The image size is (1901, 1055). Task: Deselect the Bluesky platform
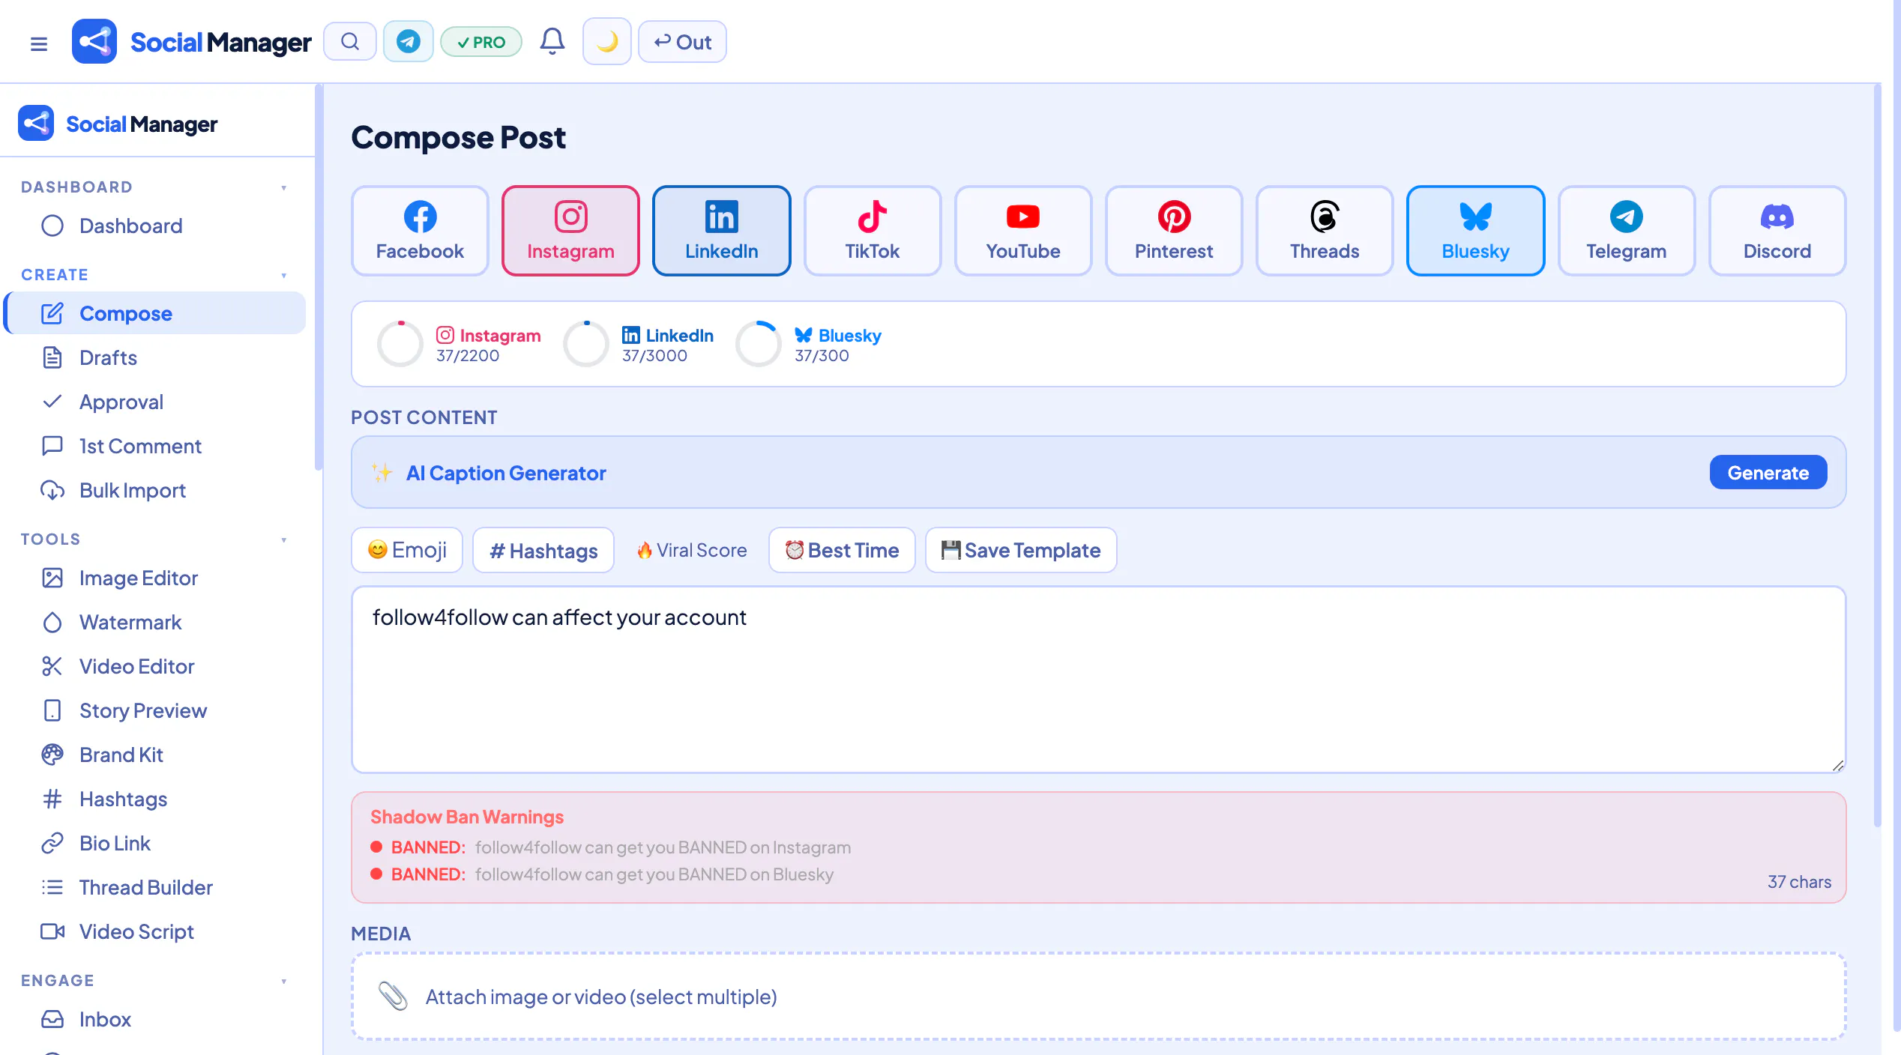pos(1475,231)
